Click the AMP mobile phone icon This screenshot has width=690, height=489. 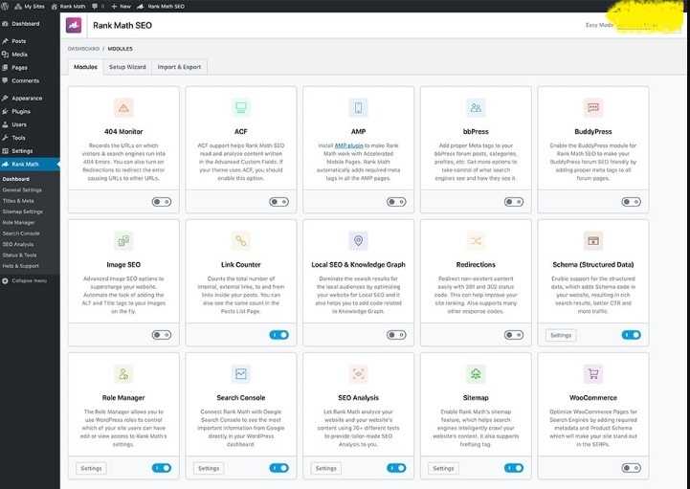click(x=358, y=107)
